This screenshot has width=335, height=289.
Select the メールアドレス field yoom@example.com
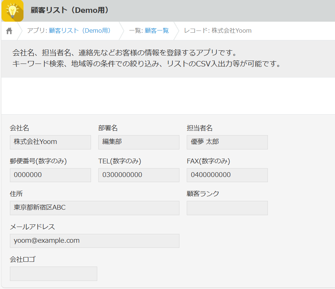(94, 241)
